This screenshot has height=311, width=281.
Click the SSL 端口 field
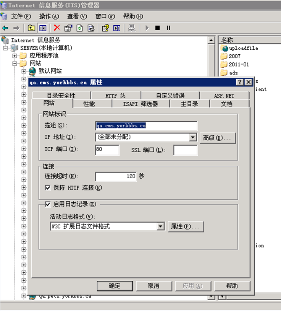[185, 150]
